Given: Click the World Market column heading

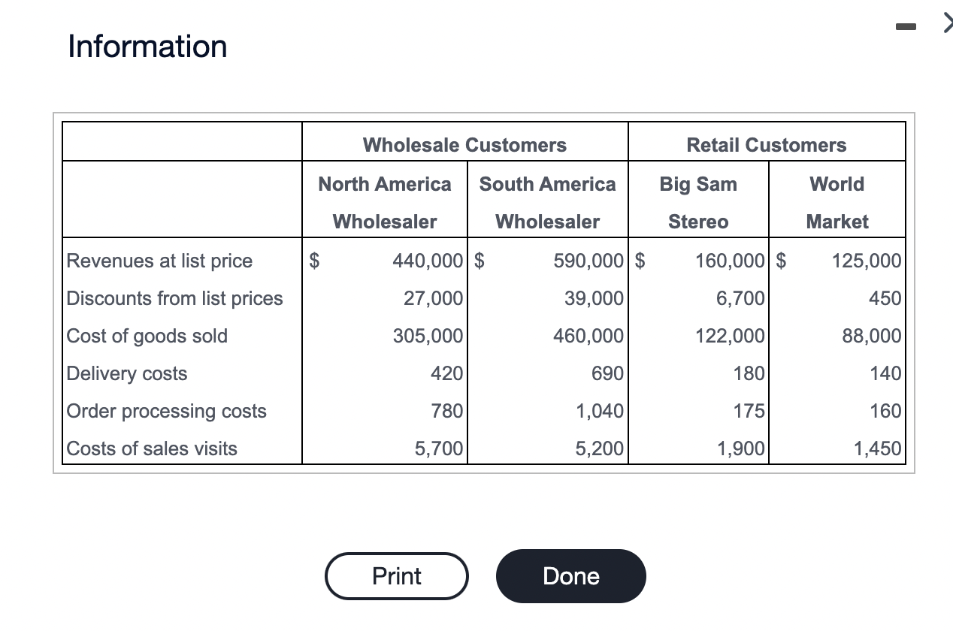Looking at the screenshot, I should tap(837, 203).
